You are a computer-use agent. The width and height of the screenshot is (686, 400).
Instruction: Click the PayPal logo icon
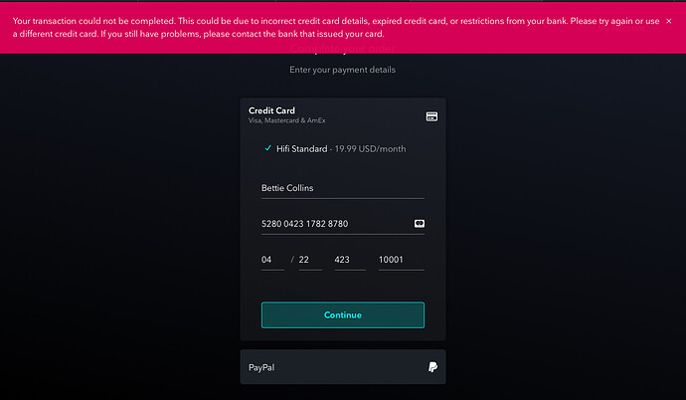pos(432,367)
